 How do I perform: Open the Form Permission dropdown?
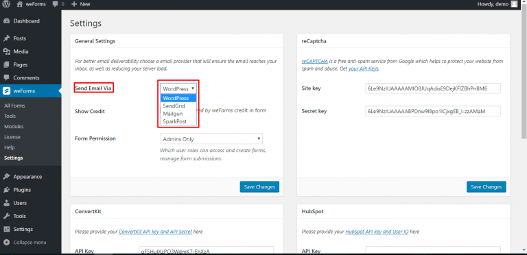pos(211,139)
